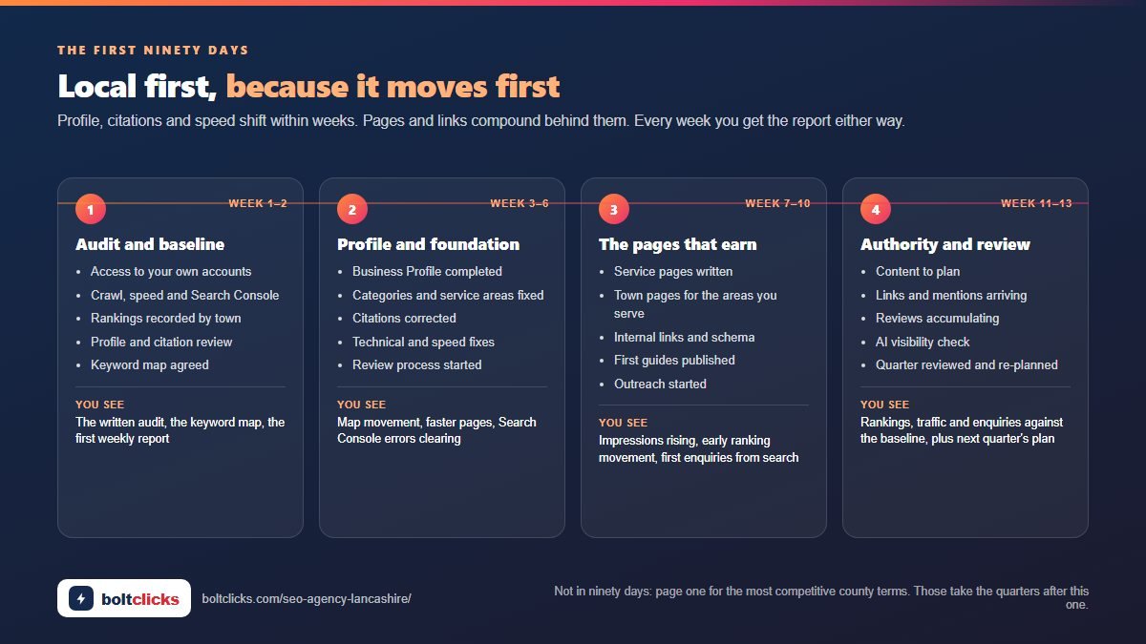1146x644 pixels.
Task: Select the Audit and baseline heading
Action: (x=150, y=244)
